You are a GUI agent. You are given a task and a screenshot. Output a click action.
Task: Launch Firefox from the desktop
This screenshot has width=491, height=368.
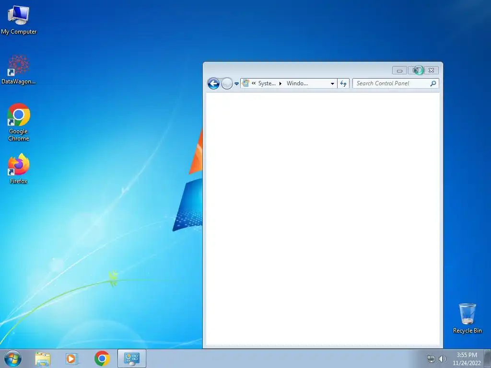point(19,168)
